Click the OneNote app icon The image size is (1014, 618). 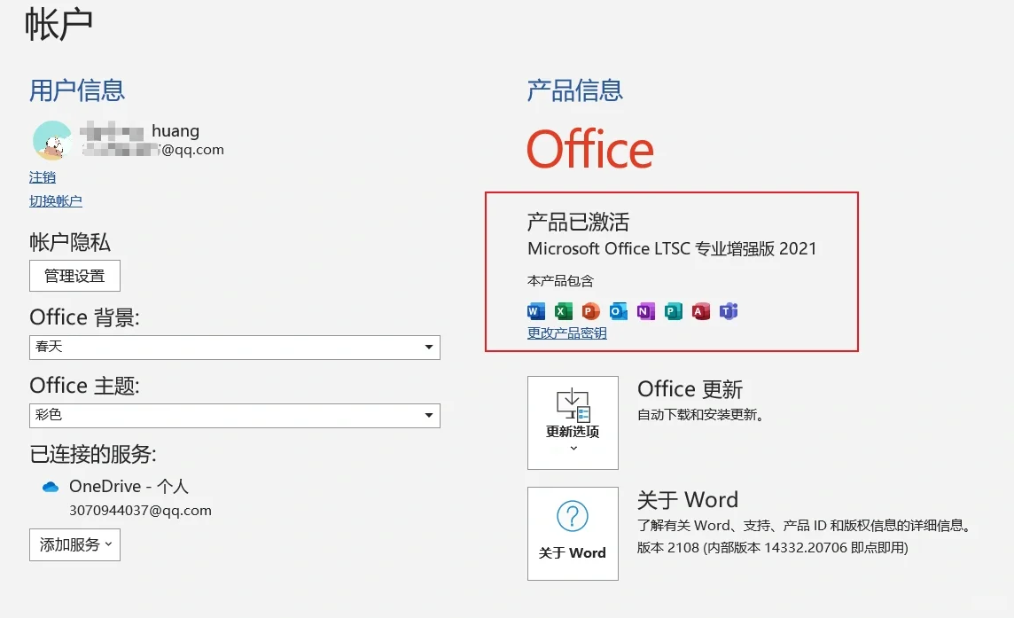645,312
